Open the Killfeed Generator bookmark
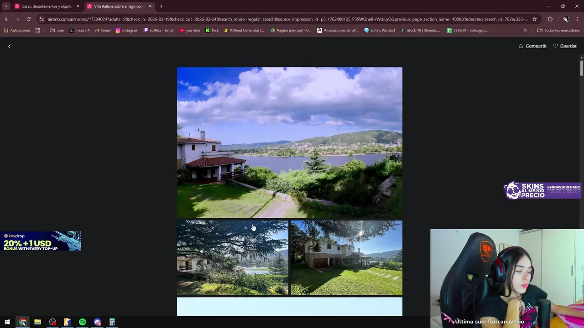This screenshot has width=584, height=328. click(244, 31)
